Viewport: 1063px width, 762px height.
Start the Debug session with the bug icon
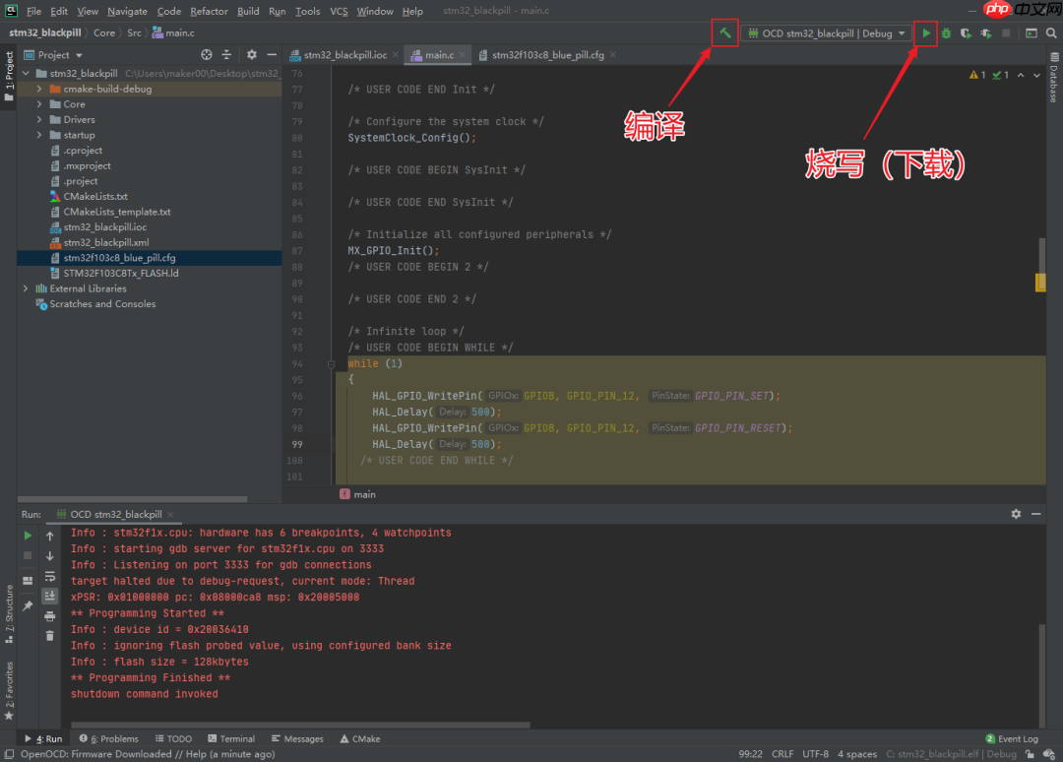click(x=946, y=32)
